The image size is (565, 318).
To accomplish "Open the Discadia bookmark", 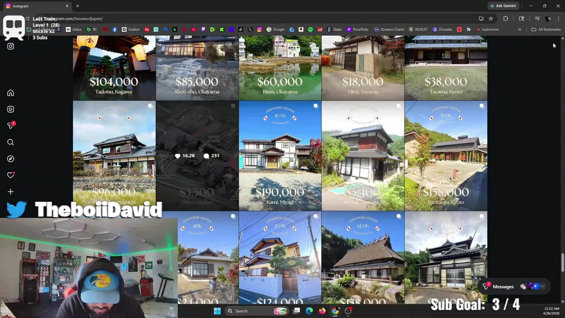I will [442, 30].
